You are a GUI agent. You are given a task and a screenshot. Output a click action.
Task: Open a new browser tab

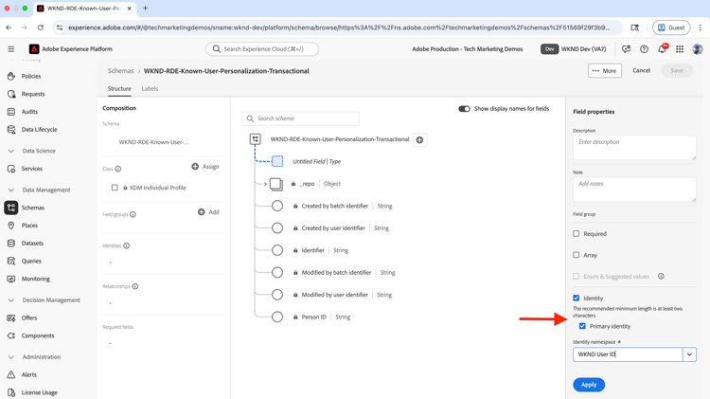pos(146,9)
